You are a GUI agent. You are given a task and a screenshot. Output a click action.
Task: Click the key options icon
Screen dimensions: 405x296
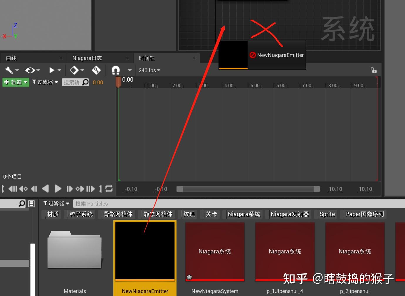[x=95, y=70]
